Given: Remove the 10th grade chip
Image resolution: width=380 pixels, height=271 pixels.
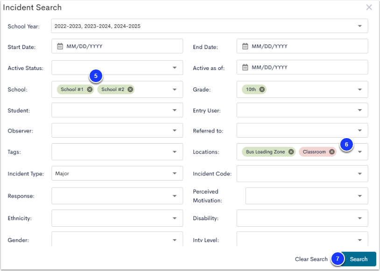Looking at the screenshot, I should pyautogui.click(x=262, y=90).
